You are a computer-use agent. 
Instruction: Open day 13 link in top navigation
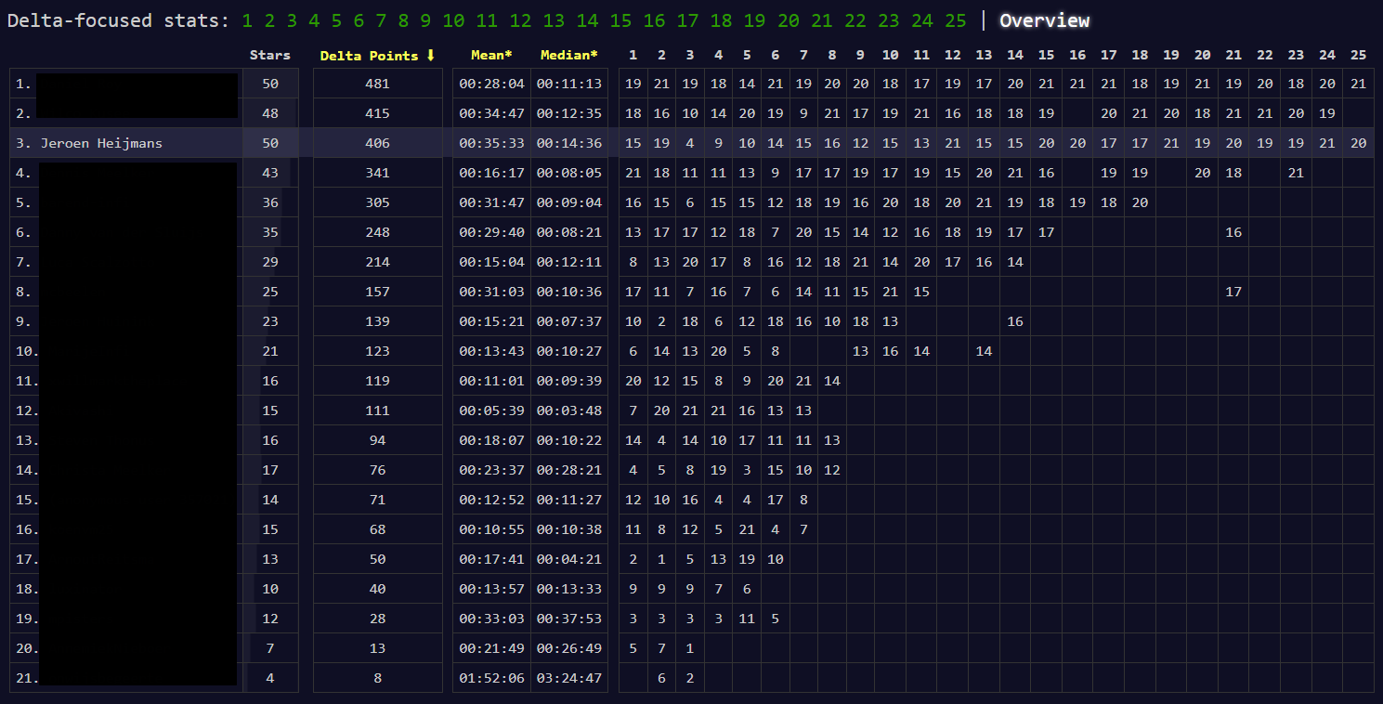pos(554,20)
